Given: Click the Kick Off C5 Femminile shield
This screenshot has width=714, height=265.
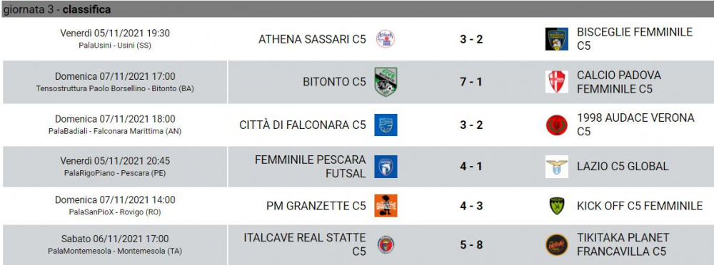Looking at the screenshot, I should 556,206.
